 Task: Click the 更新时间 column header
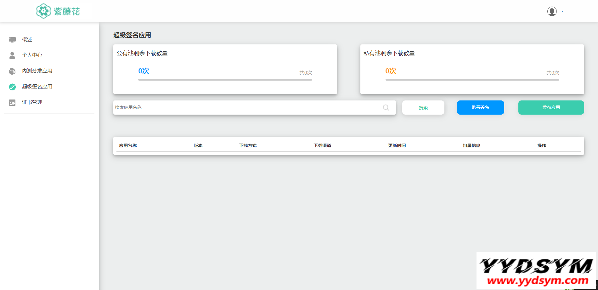tap(397, 145)
